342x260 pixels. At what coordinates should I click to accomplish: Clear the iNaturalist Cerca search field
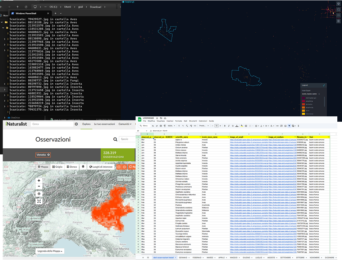[x=76, y=124]
